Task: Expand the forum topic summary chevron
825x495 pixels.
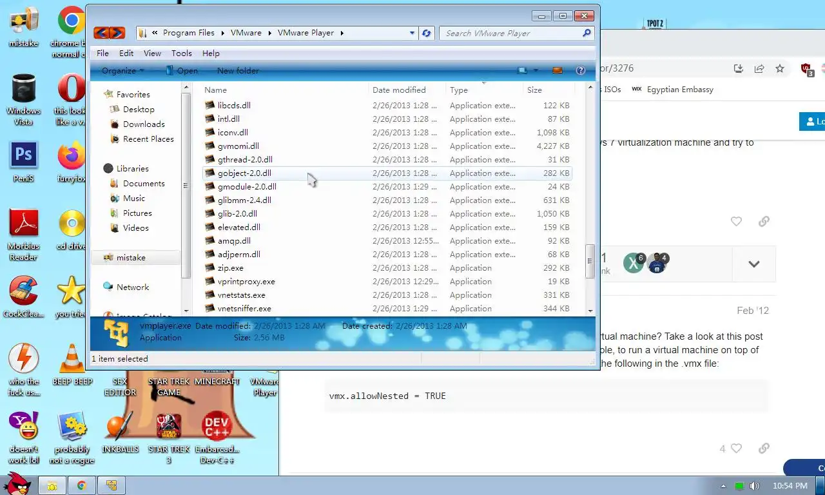Action: [x=753, y=264]
